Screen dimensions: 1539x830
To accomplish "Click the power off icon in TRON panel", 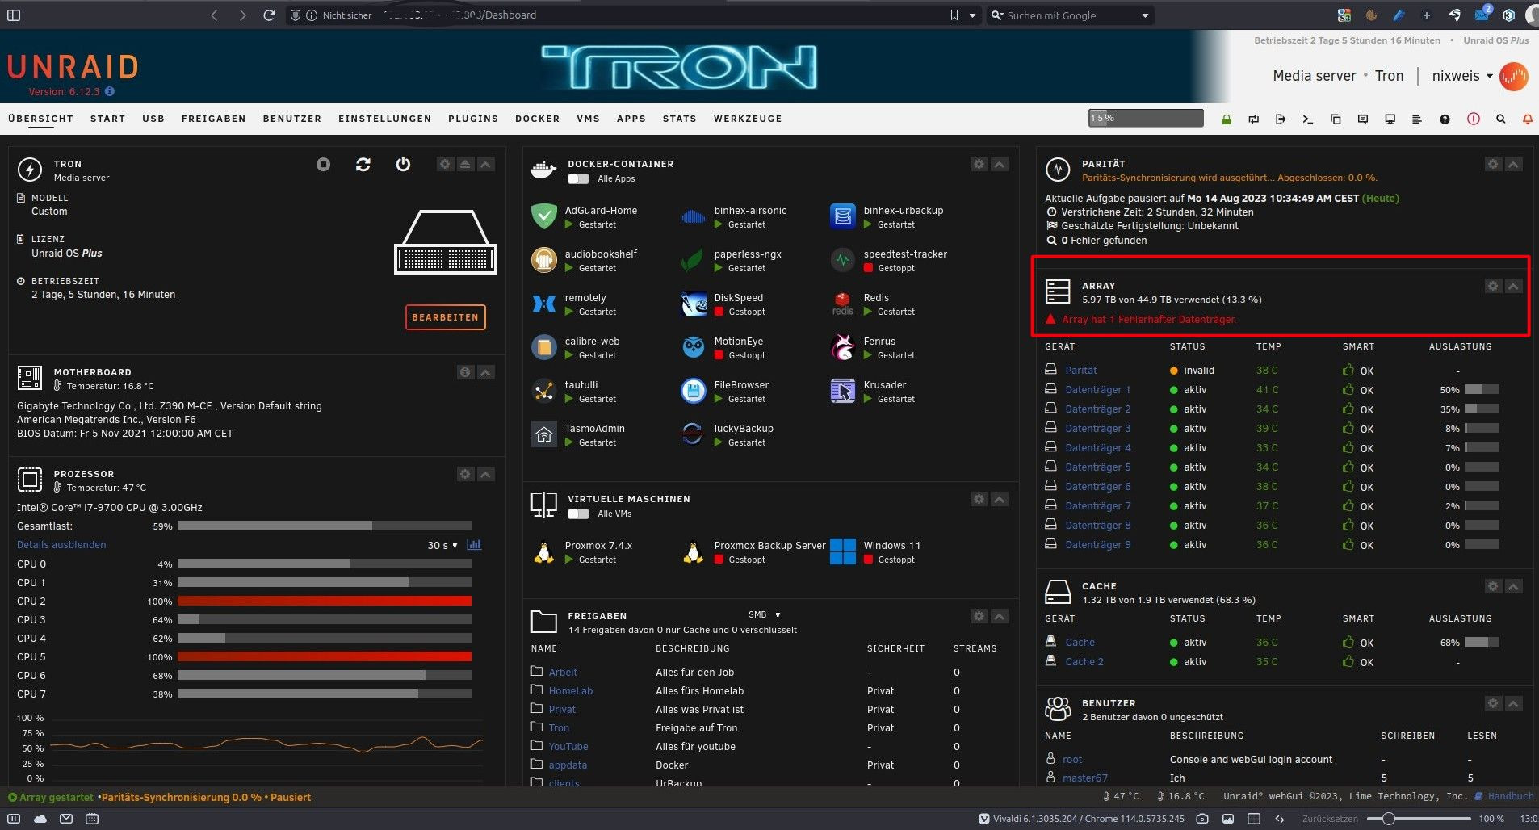I will (x=403, y=164).
